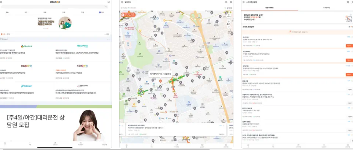The image size is (353, 150).
Task: Tap the orange highlighted map pin
Action: coord(160,81)
